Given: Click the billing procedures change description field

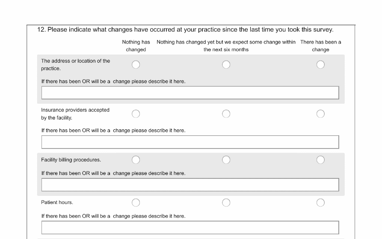Looking at the screenshot, I should coord(190,185).
